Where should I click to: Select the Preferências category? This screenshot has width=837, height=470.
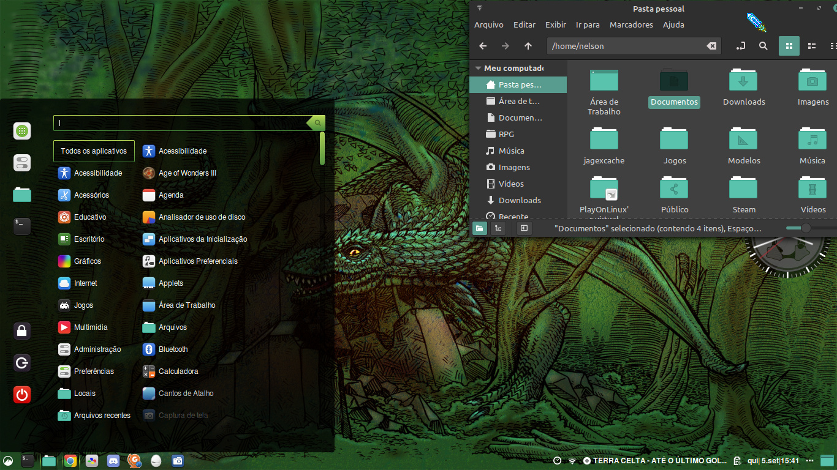[x=94, y=371]
